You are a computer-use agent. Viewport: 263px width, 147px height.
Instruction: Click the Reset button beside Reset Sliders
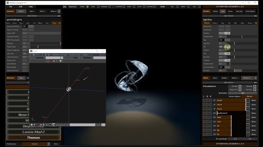(249, 96)
